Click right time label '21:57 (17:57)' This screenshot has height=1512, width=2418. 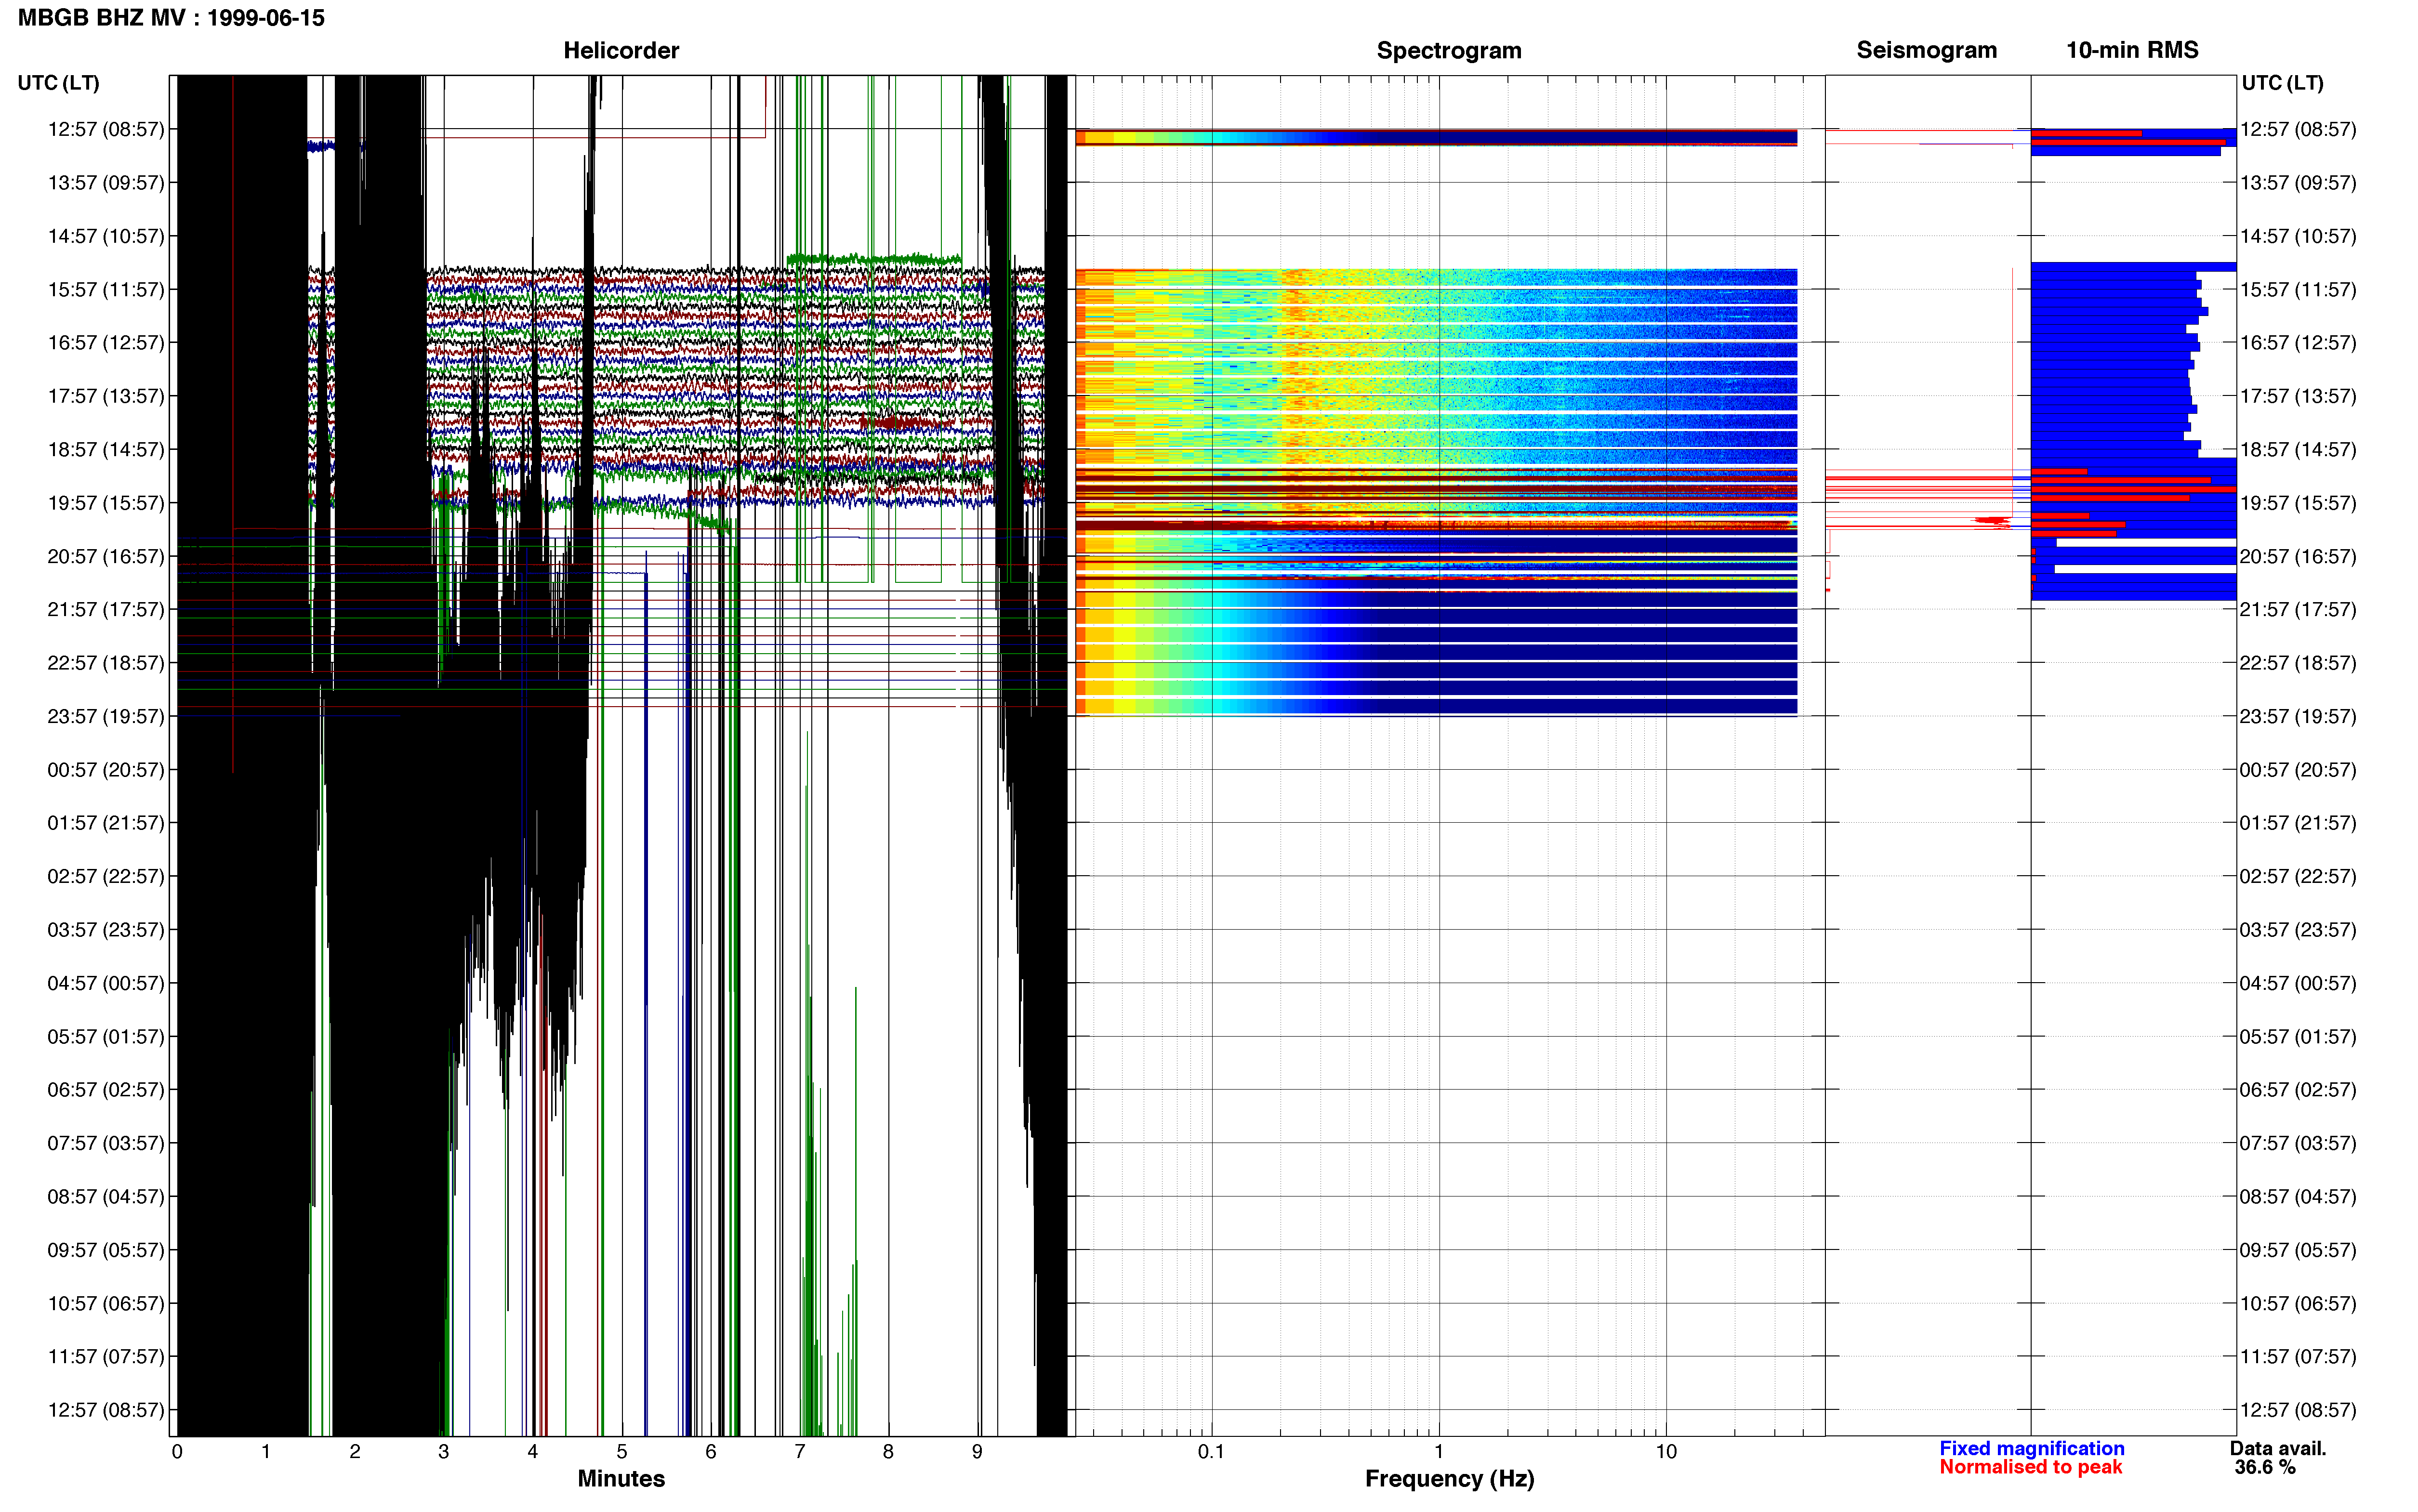(2298, 609)
